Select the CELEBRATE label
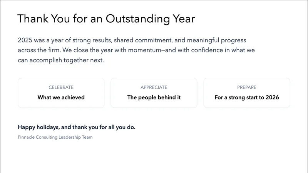308x173 pixels. pyautogui.click(x=61, y=87)
